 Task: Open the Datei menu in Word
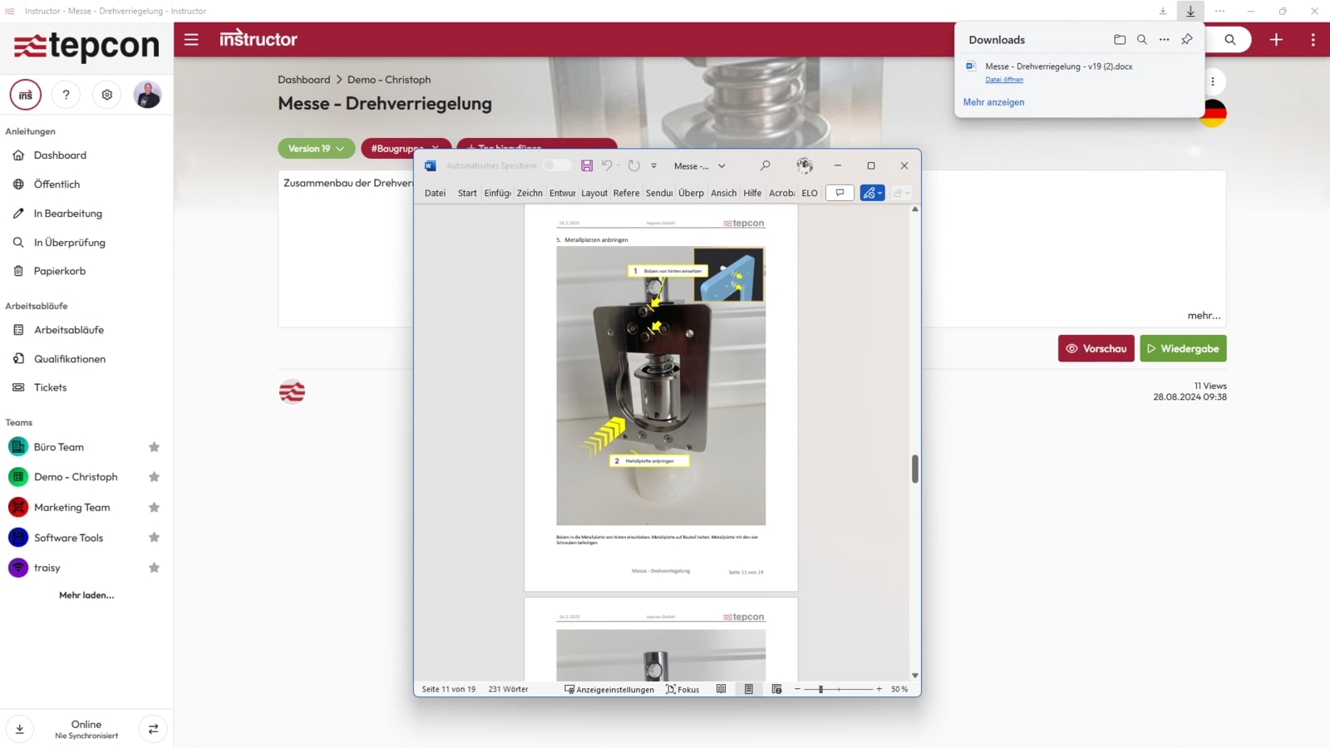click(435, 193)
